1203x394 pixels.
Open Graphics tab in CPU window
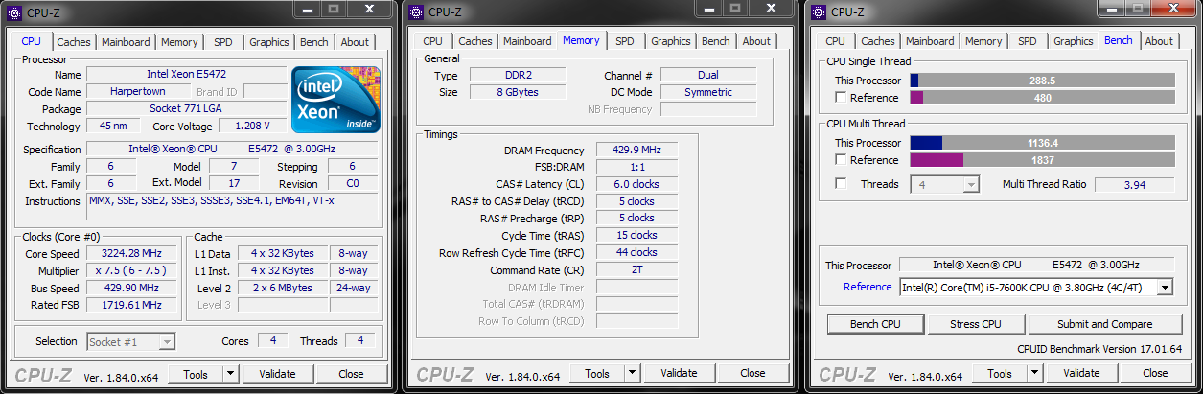click(268, 42)
